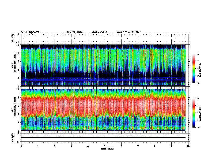Click the '-10' value on ch.2 colorbar
Viewport: 212px width, 164px height.
[198, 127]
